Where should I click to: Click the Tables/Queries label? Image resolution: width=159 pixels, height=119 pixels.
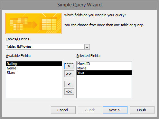(x=17, y=39)
